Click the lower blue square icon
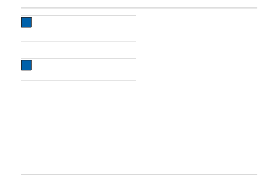This screenshot has height=180, width=262. 26,65
